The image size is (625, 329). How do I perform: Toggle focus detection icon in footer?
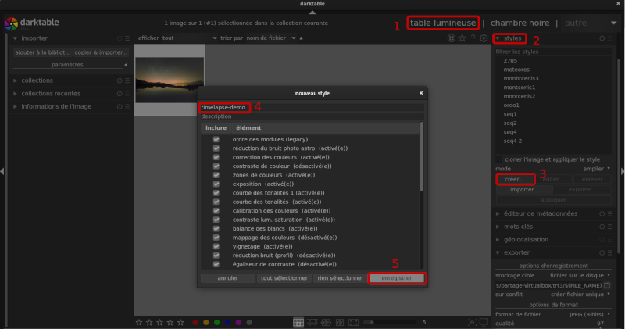(x=472, y=322)
